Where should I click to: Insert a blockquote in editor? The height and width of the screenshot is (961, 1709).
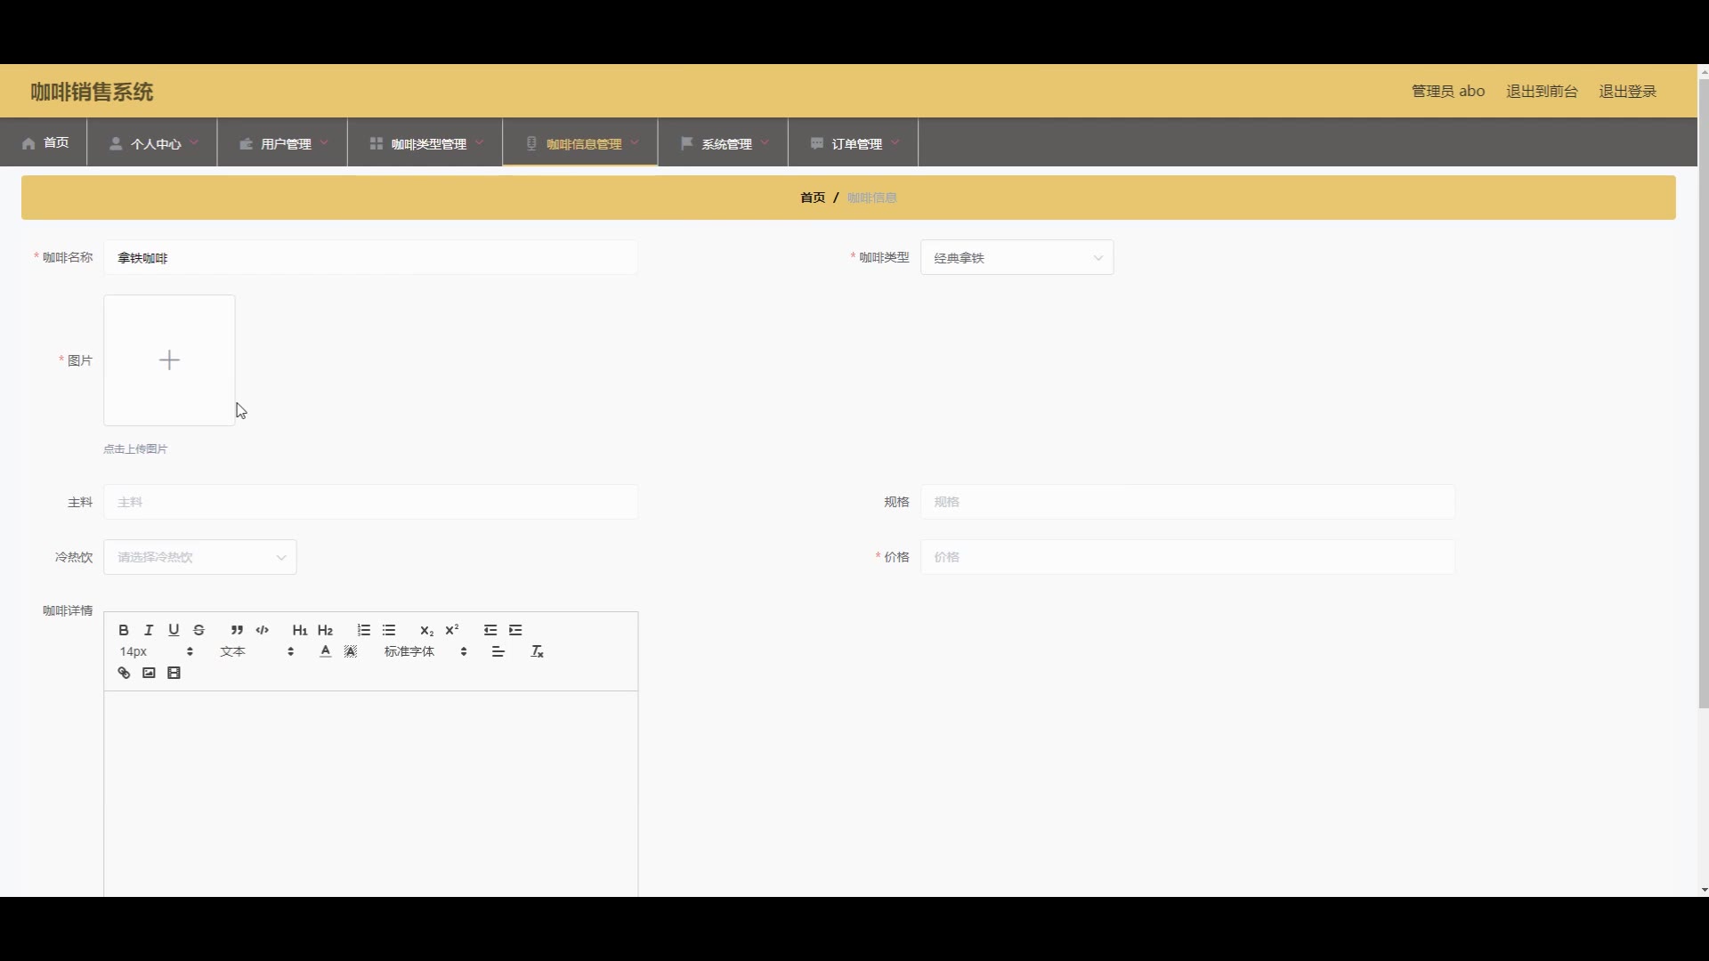pyautogui.click(x=237, y=630)
